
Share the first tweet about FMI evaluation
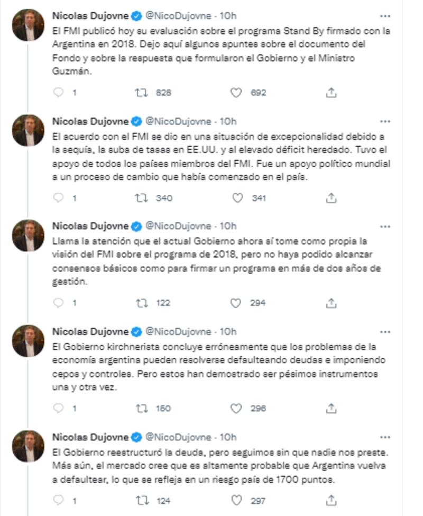(x=331, y=93)
